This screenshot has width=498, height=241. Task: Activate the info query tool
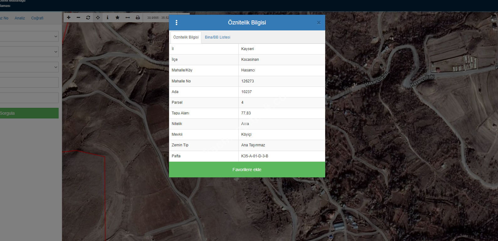click(x=108, y=18)
